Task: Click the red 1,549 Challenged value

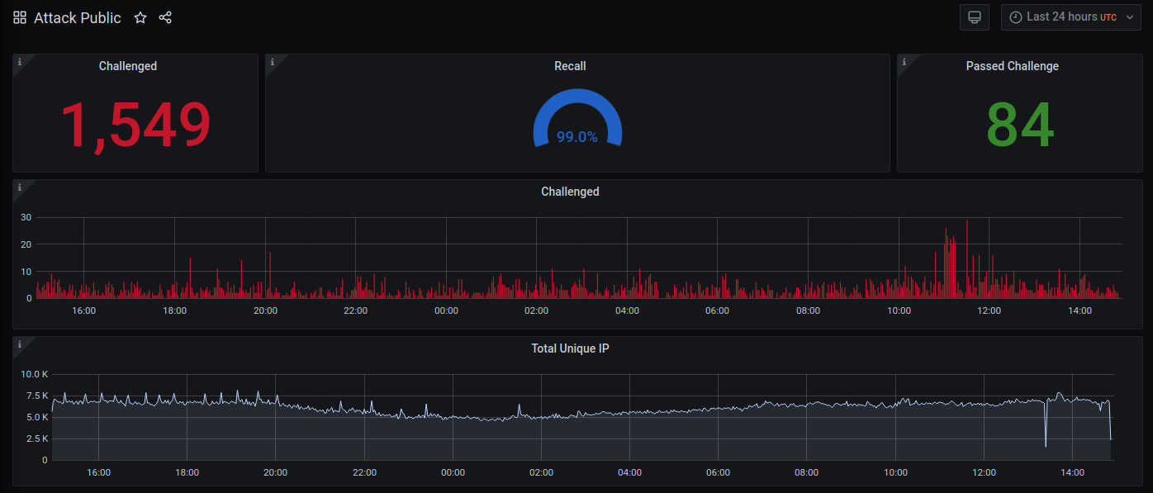Action: point(135,126)
